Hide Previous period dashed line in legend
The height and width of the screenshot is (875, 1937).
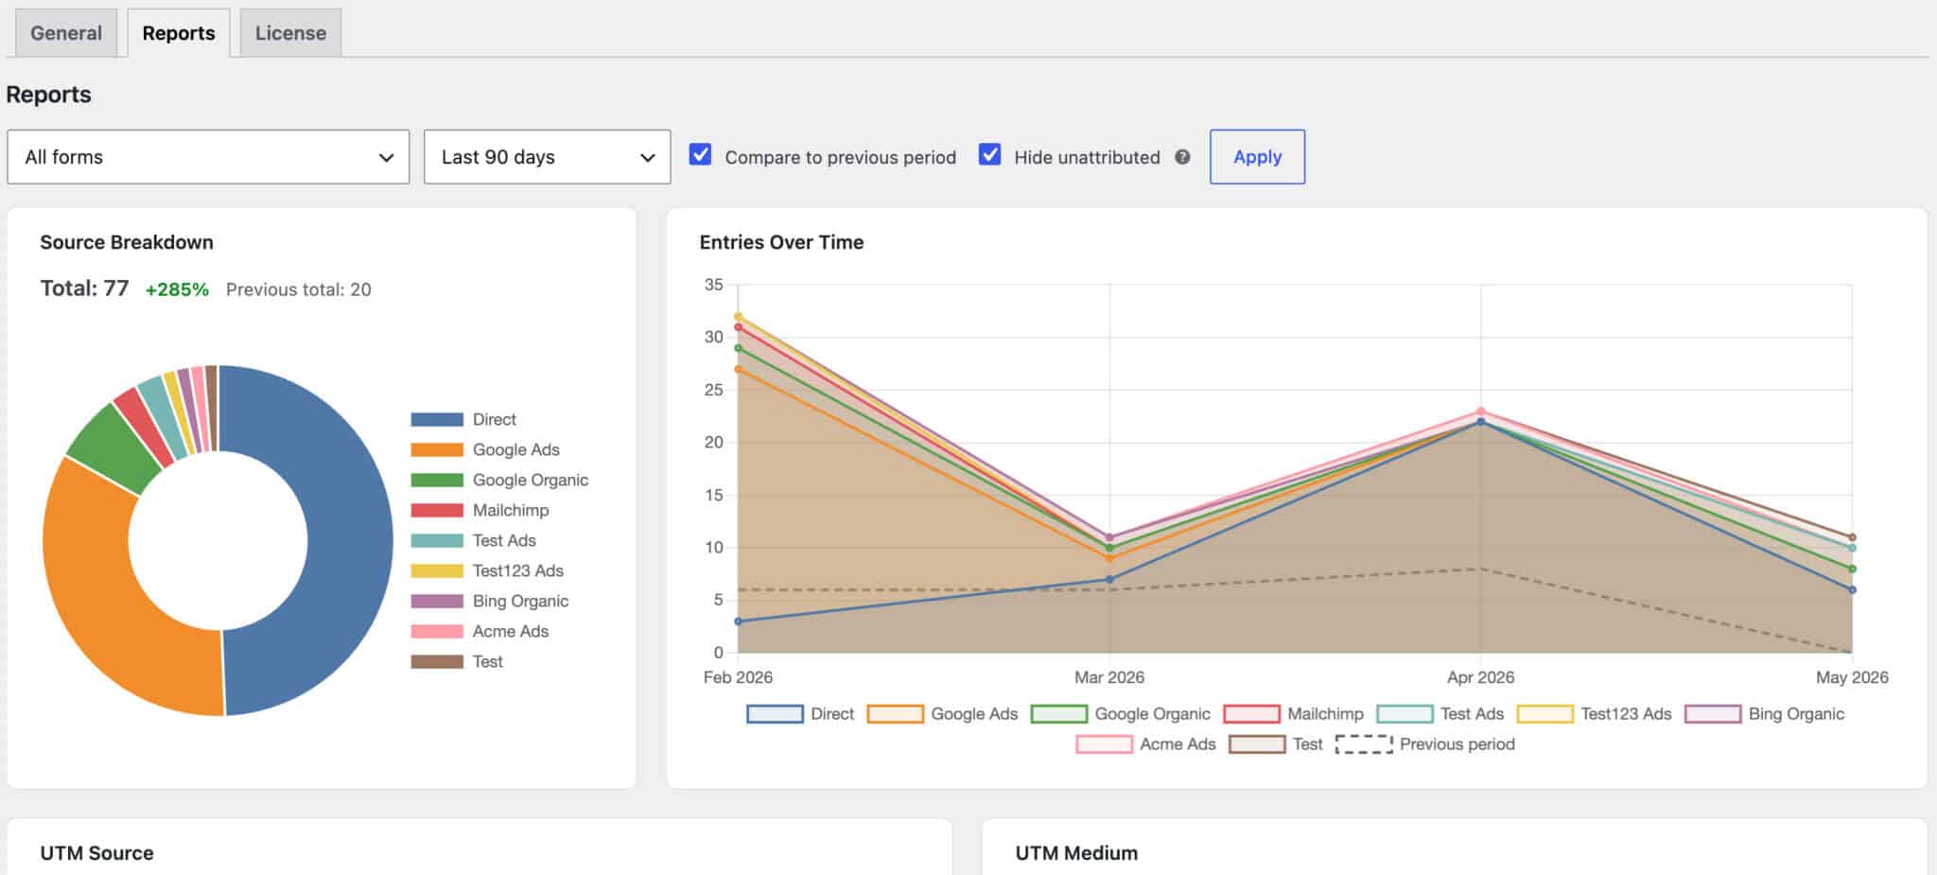pyautogui.click(x=1425, y=744)
